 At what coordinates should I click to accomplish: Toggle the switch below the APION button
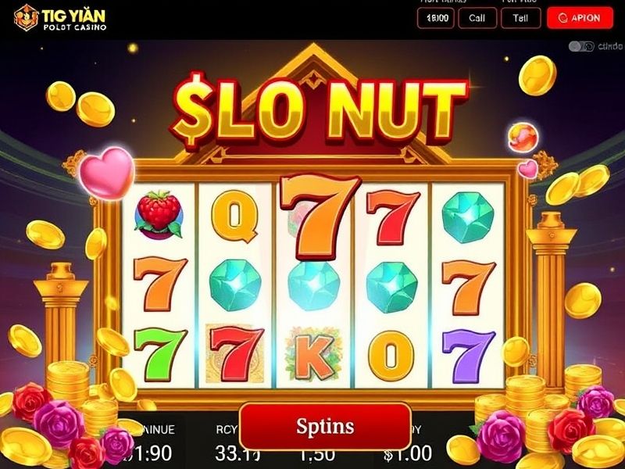pyautogui.click(x=581, y=46)
